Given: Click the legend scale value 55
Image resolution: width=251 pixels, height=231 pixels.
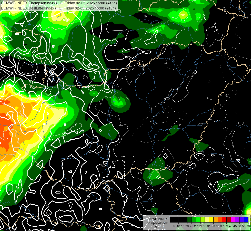Looking at the screenshot, I should point(244,226).
